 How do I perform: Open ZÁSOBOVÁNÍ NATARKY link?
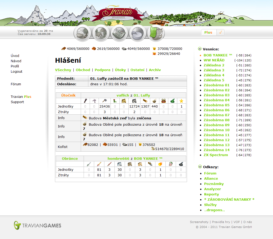click(x=229, y=199)
